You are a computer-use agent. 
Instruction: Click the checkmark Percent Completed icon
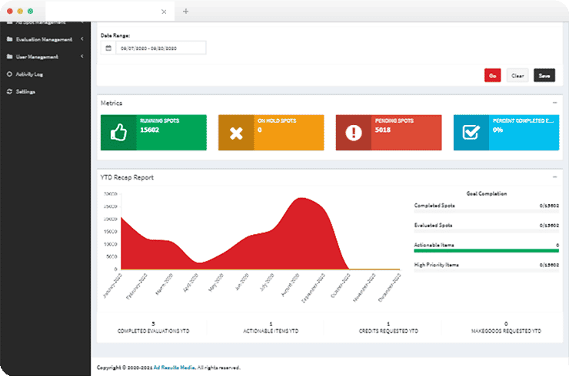(471, 133)
